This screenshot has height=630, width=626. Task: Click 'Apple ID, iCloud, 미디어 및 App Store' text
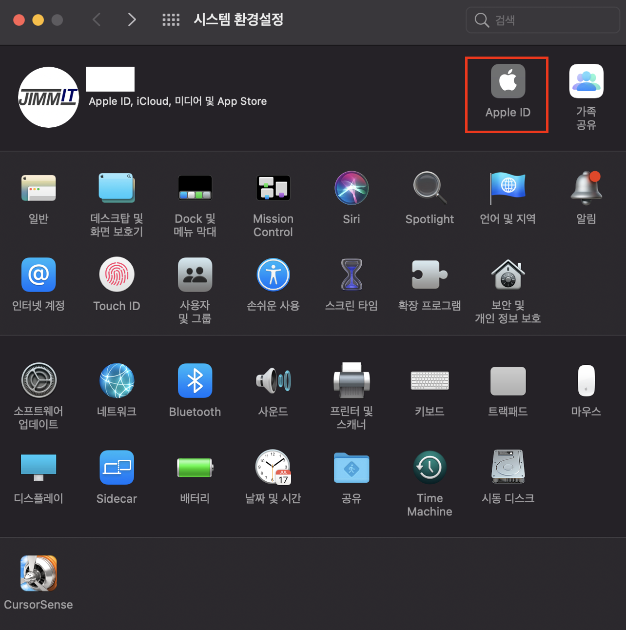point(177,101)
